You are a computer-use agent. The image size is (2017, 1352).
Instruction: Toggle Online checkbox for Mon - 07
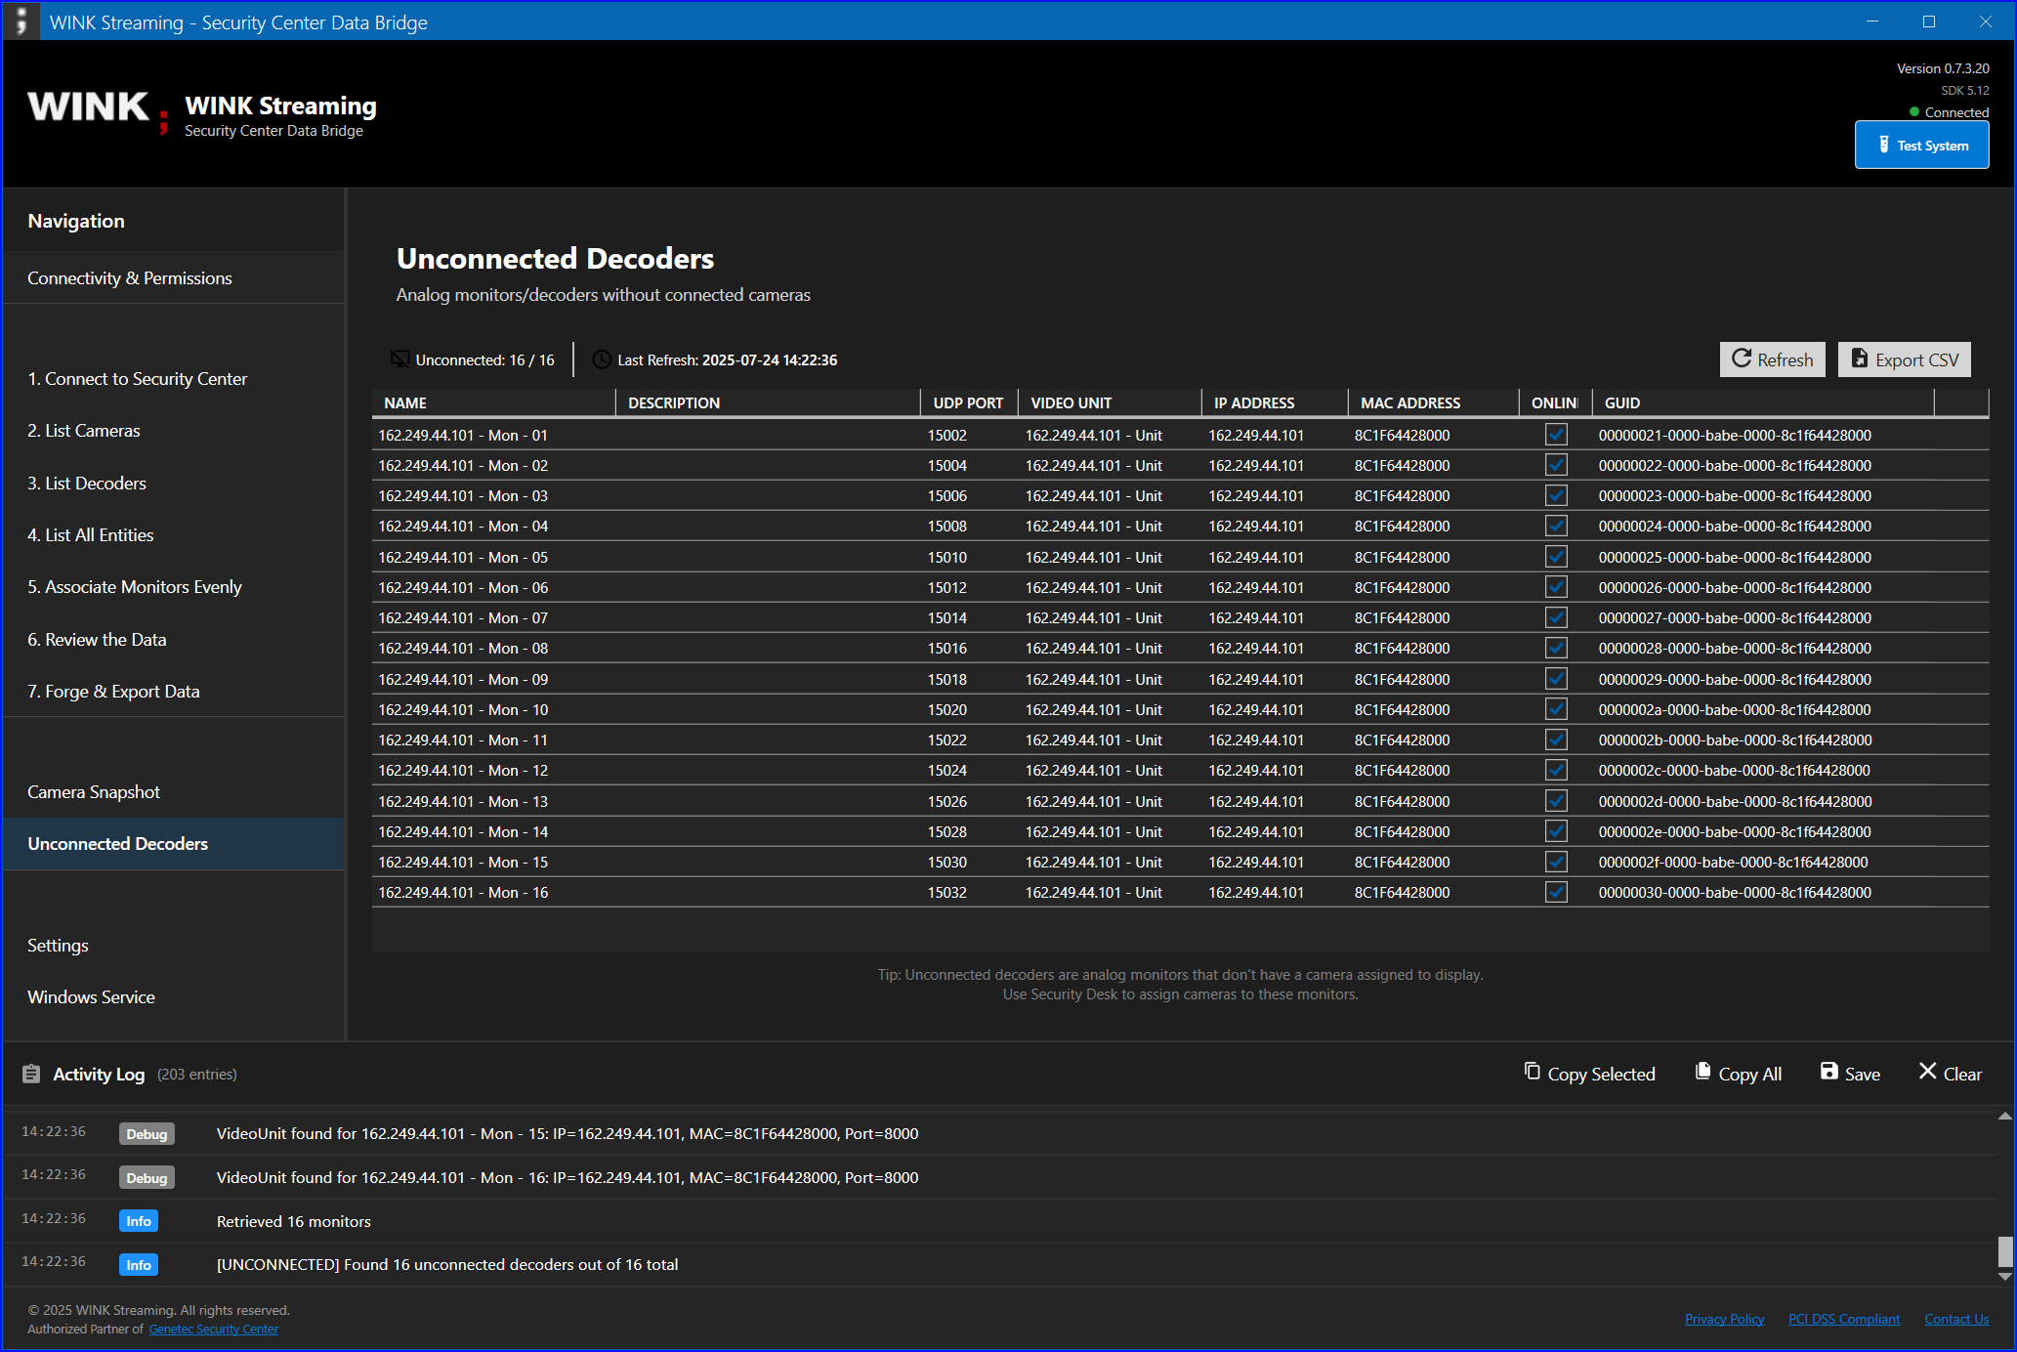(1556, 617)
